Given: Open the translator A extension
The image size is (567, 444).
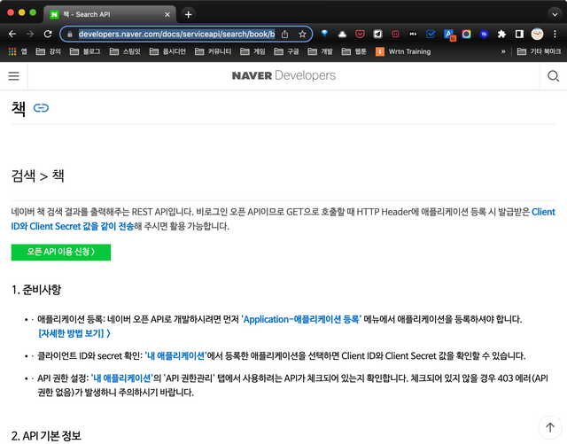Looking at the screenshot, I should 449,35.
